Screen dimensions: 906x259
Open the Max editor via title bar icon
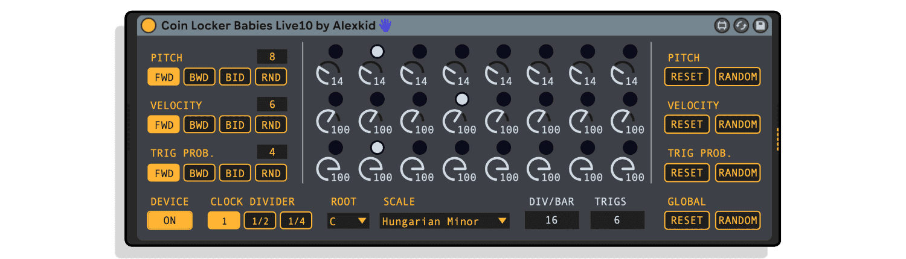coord(721,25)
